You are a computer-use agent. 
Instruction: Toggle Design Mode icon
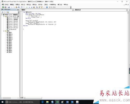click(34, 7)
